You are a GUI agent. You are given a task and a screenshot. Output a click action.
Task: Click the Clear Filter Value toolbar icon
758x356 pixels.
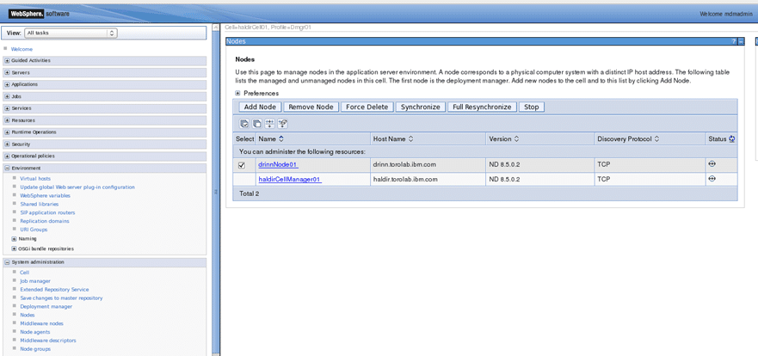click(283, 124)
